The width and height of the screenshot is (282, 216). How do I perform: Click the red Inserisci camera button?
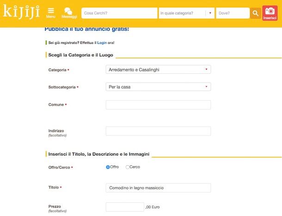270,13
